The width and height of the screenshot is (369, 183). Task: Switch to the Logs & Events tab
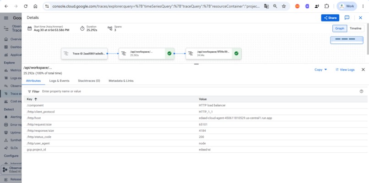[60, 81]
